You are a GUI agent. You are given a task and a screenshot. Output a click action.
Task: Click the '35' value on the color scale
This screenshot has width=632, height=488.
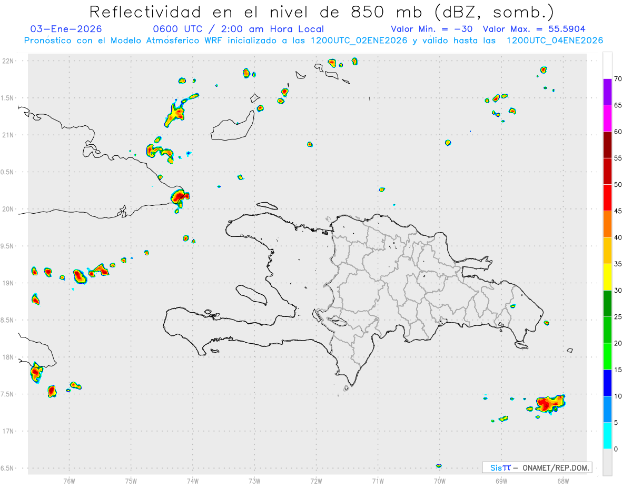coord(618,264)
